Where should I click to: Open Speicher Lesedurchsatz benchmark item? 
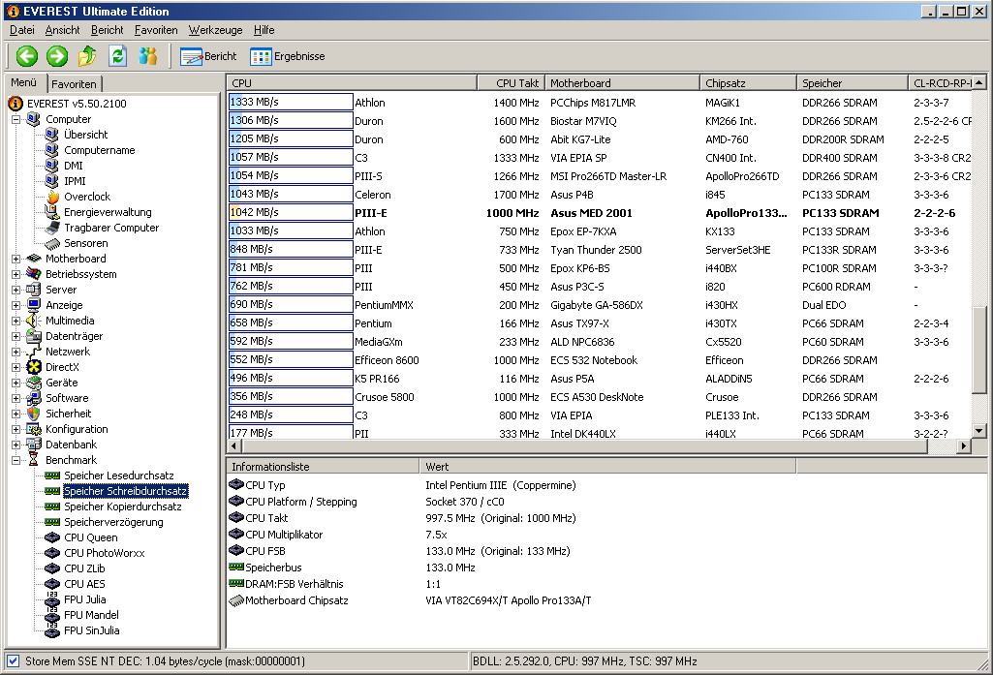(x=118, y=476)
